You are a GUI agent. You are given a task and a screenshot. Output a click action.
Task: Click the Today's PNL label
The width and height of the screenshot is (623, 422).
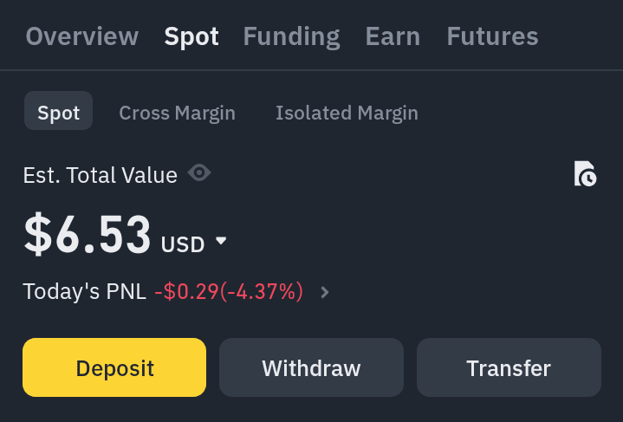(85, 292)
